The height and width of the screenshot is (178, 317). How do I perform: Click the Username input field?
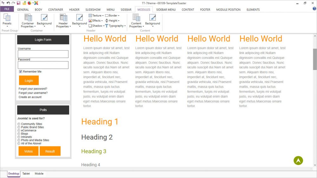[43, 54]
